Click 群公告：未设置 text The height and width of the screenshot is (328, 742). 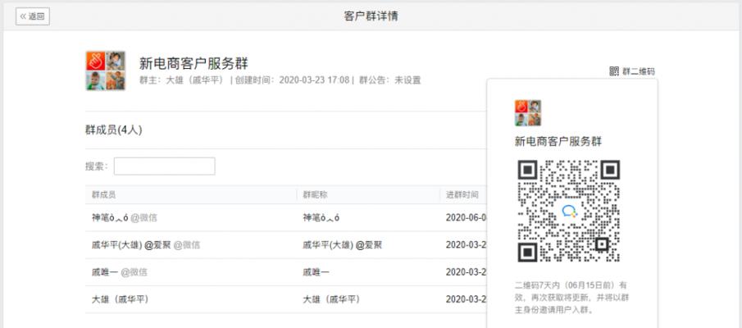point(390,80)
